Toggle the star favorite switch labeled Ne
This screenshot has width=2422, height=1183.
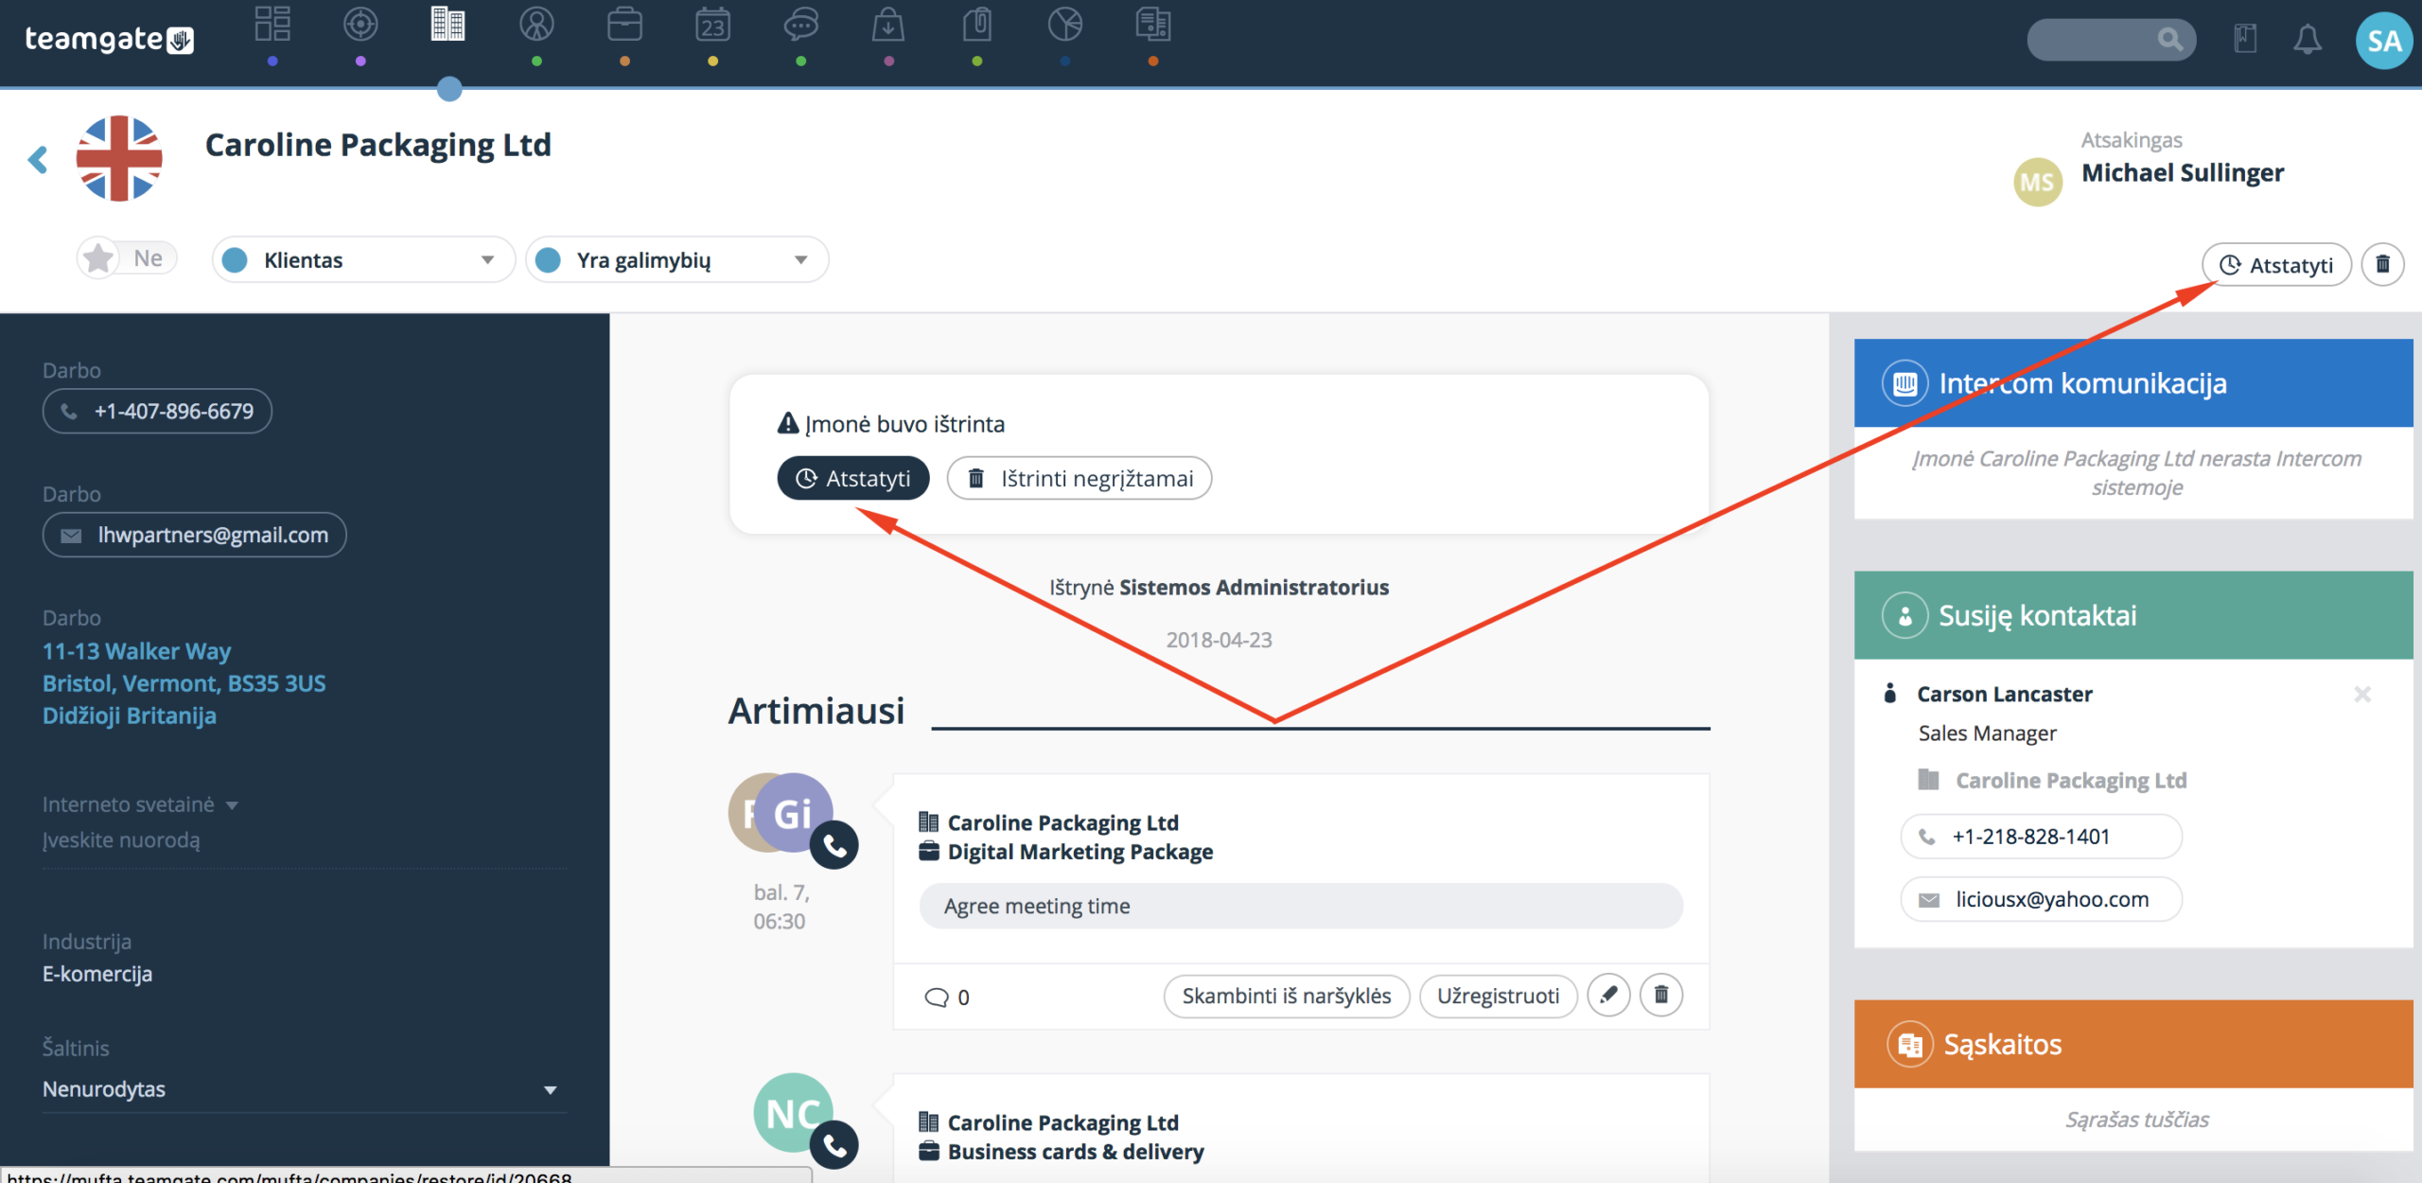(x=127, y=258)
